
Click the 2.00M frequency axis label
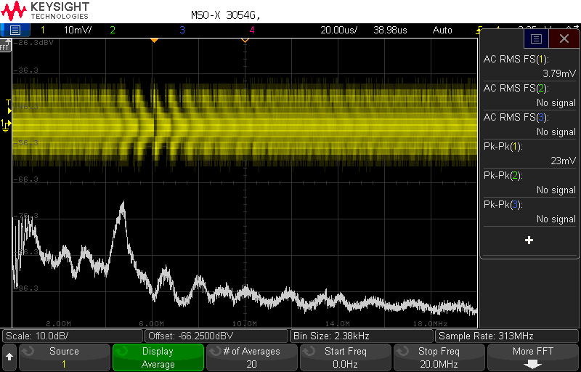click(59, 323)
